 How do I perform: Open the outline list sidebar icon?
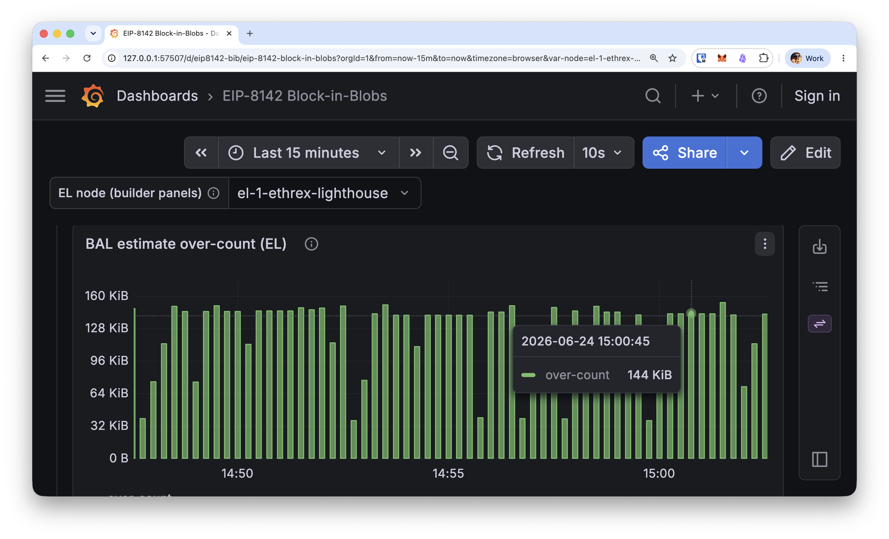click(820, 286)
